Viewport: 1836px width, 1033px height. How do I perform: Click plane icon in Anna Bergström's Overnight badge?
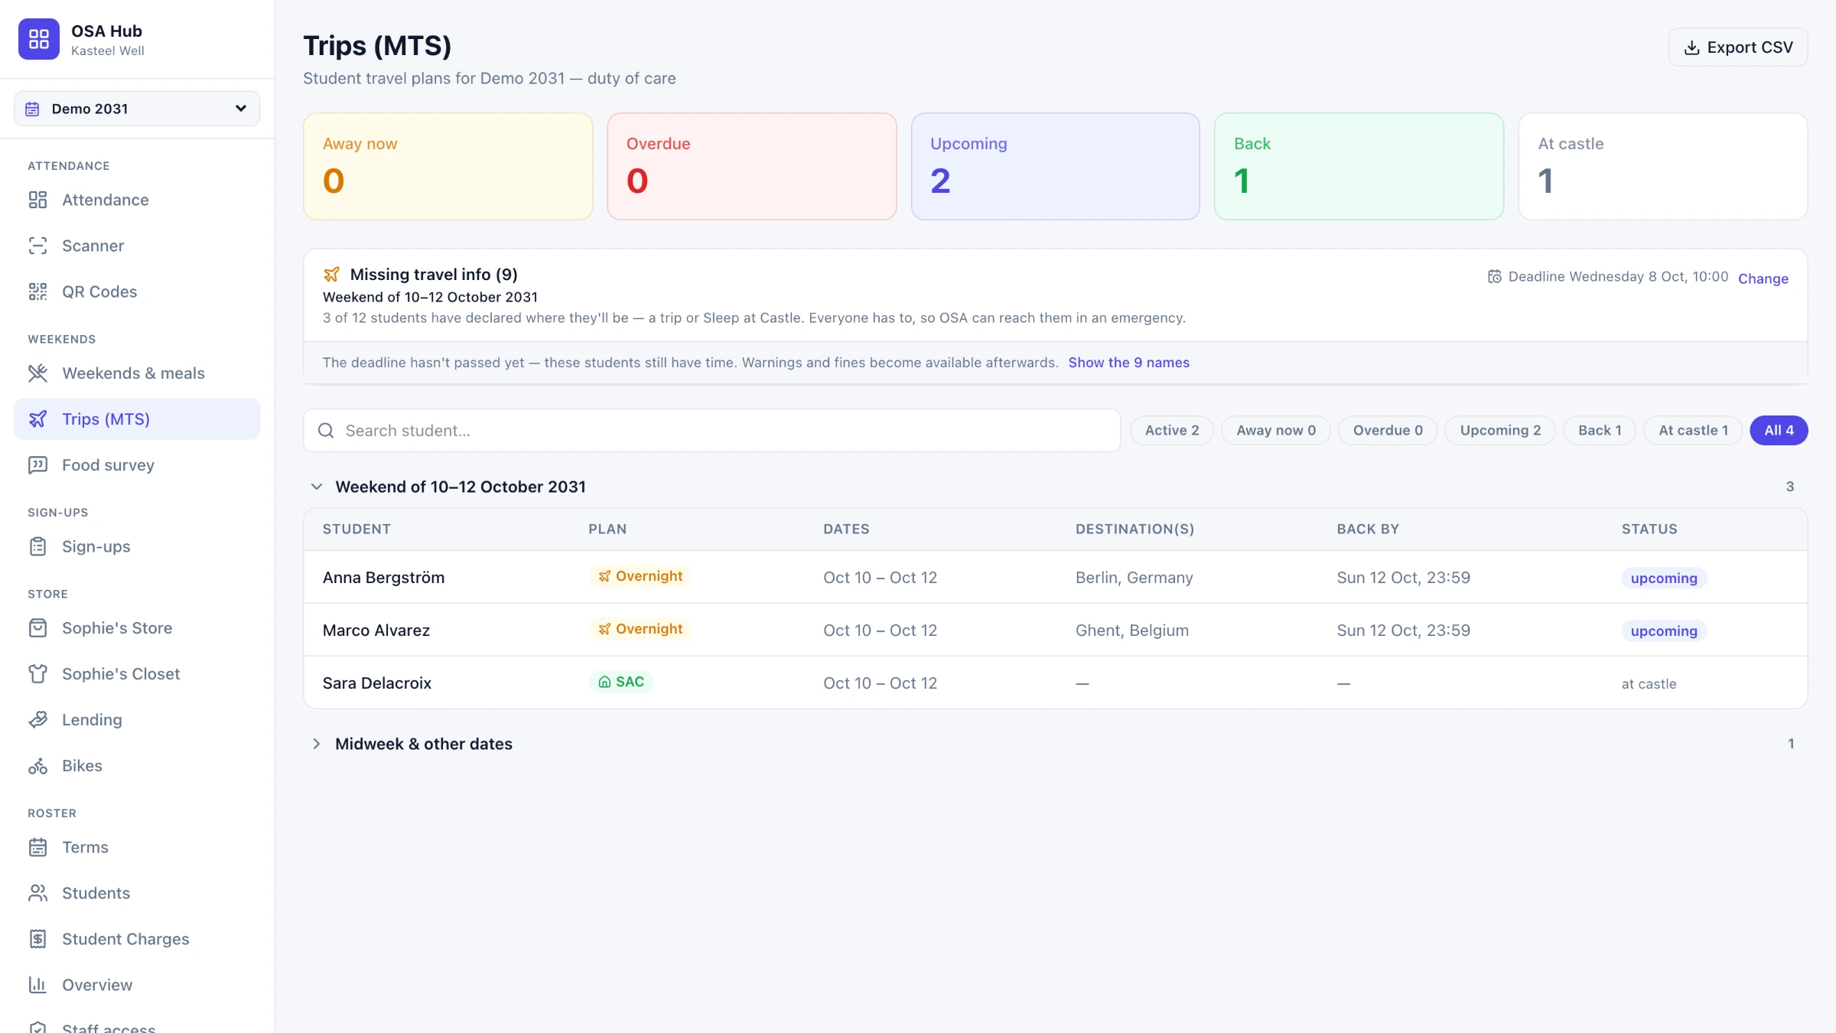click(604, 576)
